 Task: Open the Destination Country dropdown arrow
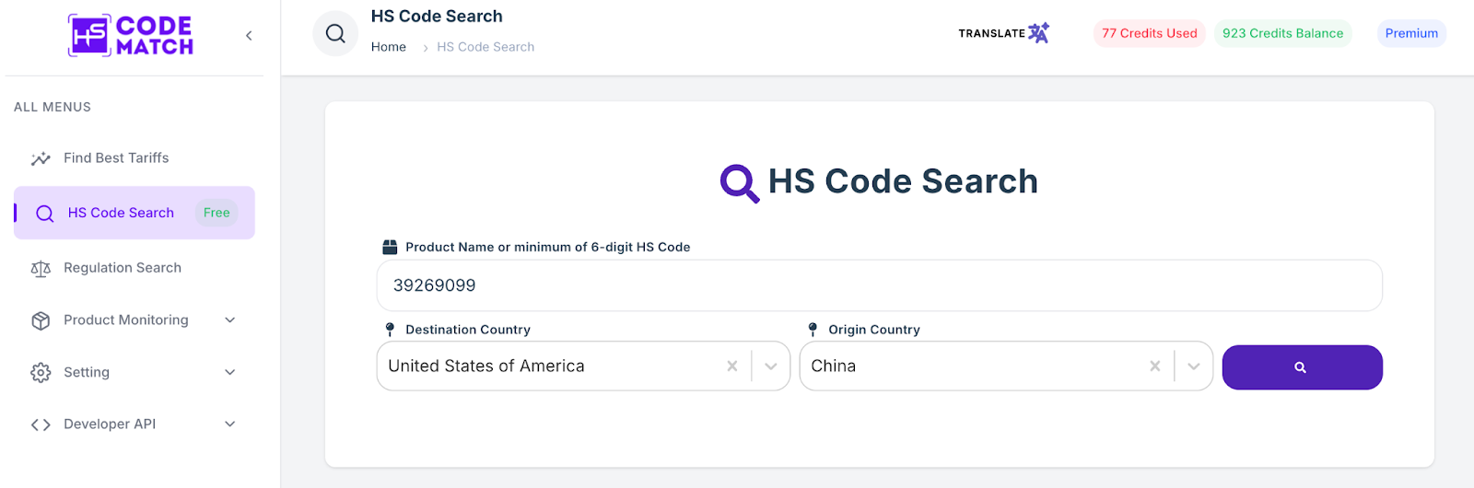(771, 366)
